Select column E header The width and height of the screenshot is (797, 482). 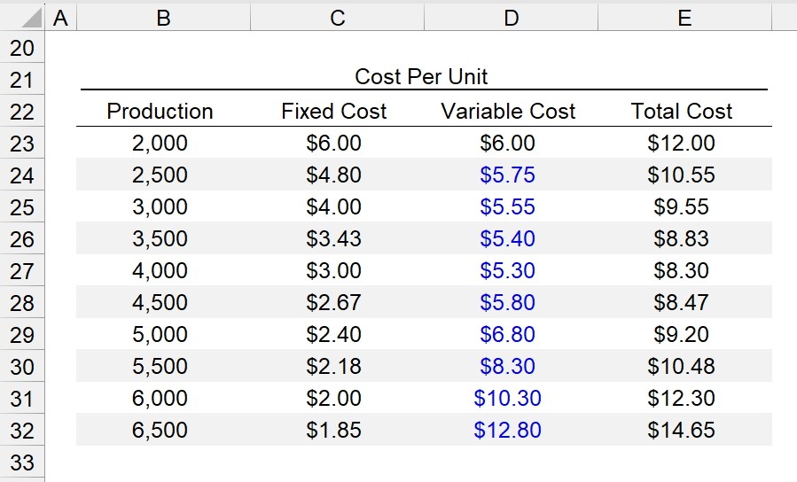click(684, 19)
